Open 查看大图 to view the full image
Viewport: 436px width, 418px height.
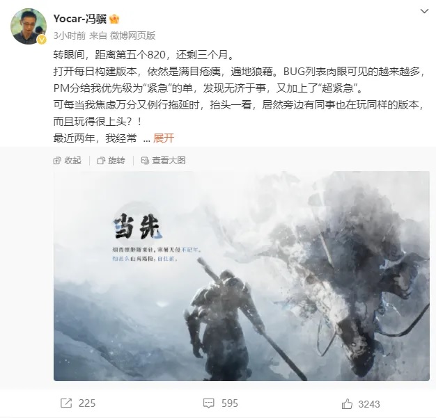169,161
